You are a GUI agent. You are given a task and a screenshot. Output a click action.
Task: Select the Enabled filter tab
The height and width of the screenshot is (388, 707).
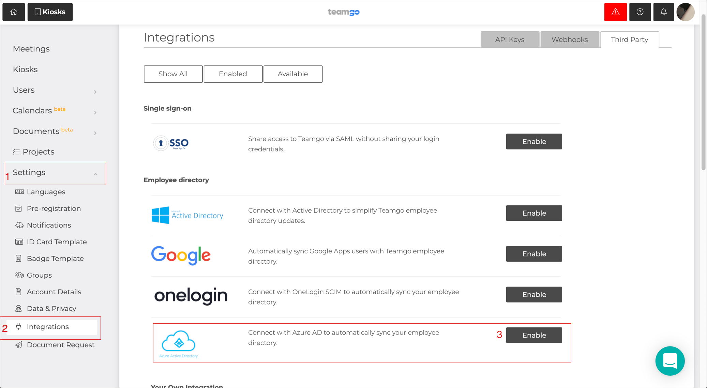[x=232, y=74]
